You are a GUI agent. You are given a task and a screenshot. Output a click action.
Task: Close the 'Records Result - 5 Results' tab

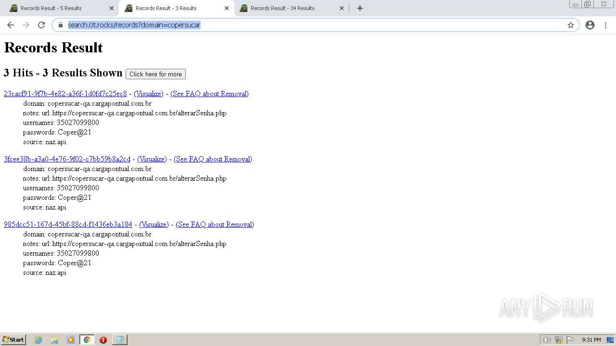(112, 8)
